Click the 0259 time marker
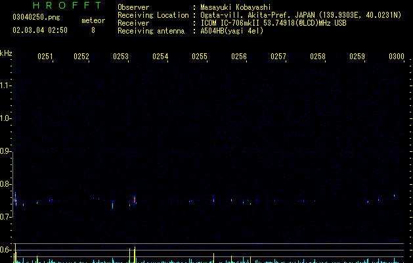Screen dimensions: 413x263 (x=357, y=57)
